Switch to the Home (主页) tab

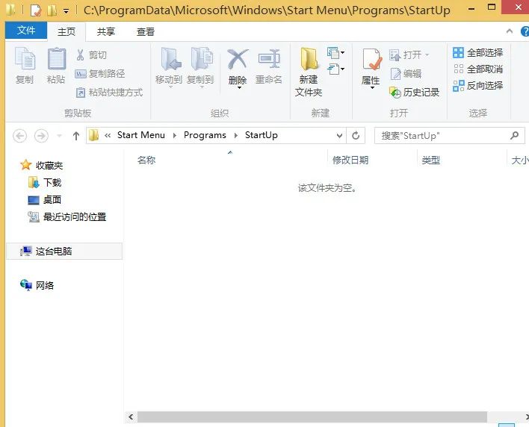pyautogui.click(x=66, y=31)
